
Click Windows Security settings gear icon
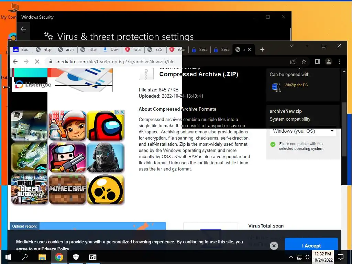(48, 36)
